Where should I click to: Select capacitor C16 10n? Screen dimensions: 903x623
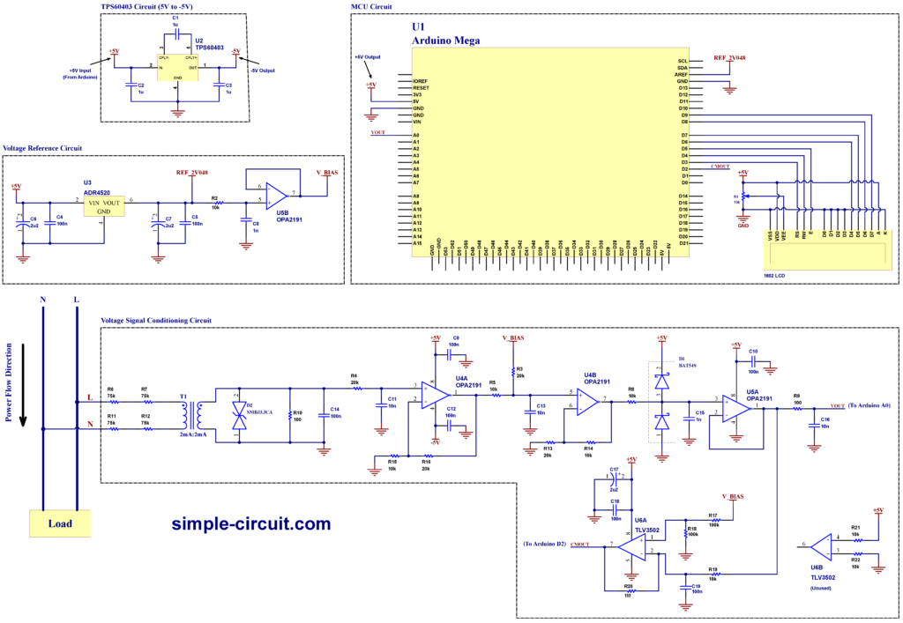coord(814,425)
